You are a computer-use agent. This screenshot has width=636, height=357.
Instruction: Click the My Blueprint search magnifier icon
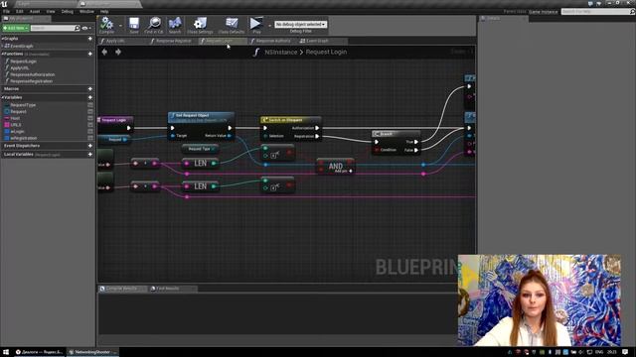[78, 28]
